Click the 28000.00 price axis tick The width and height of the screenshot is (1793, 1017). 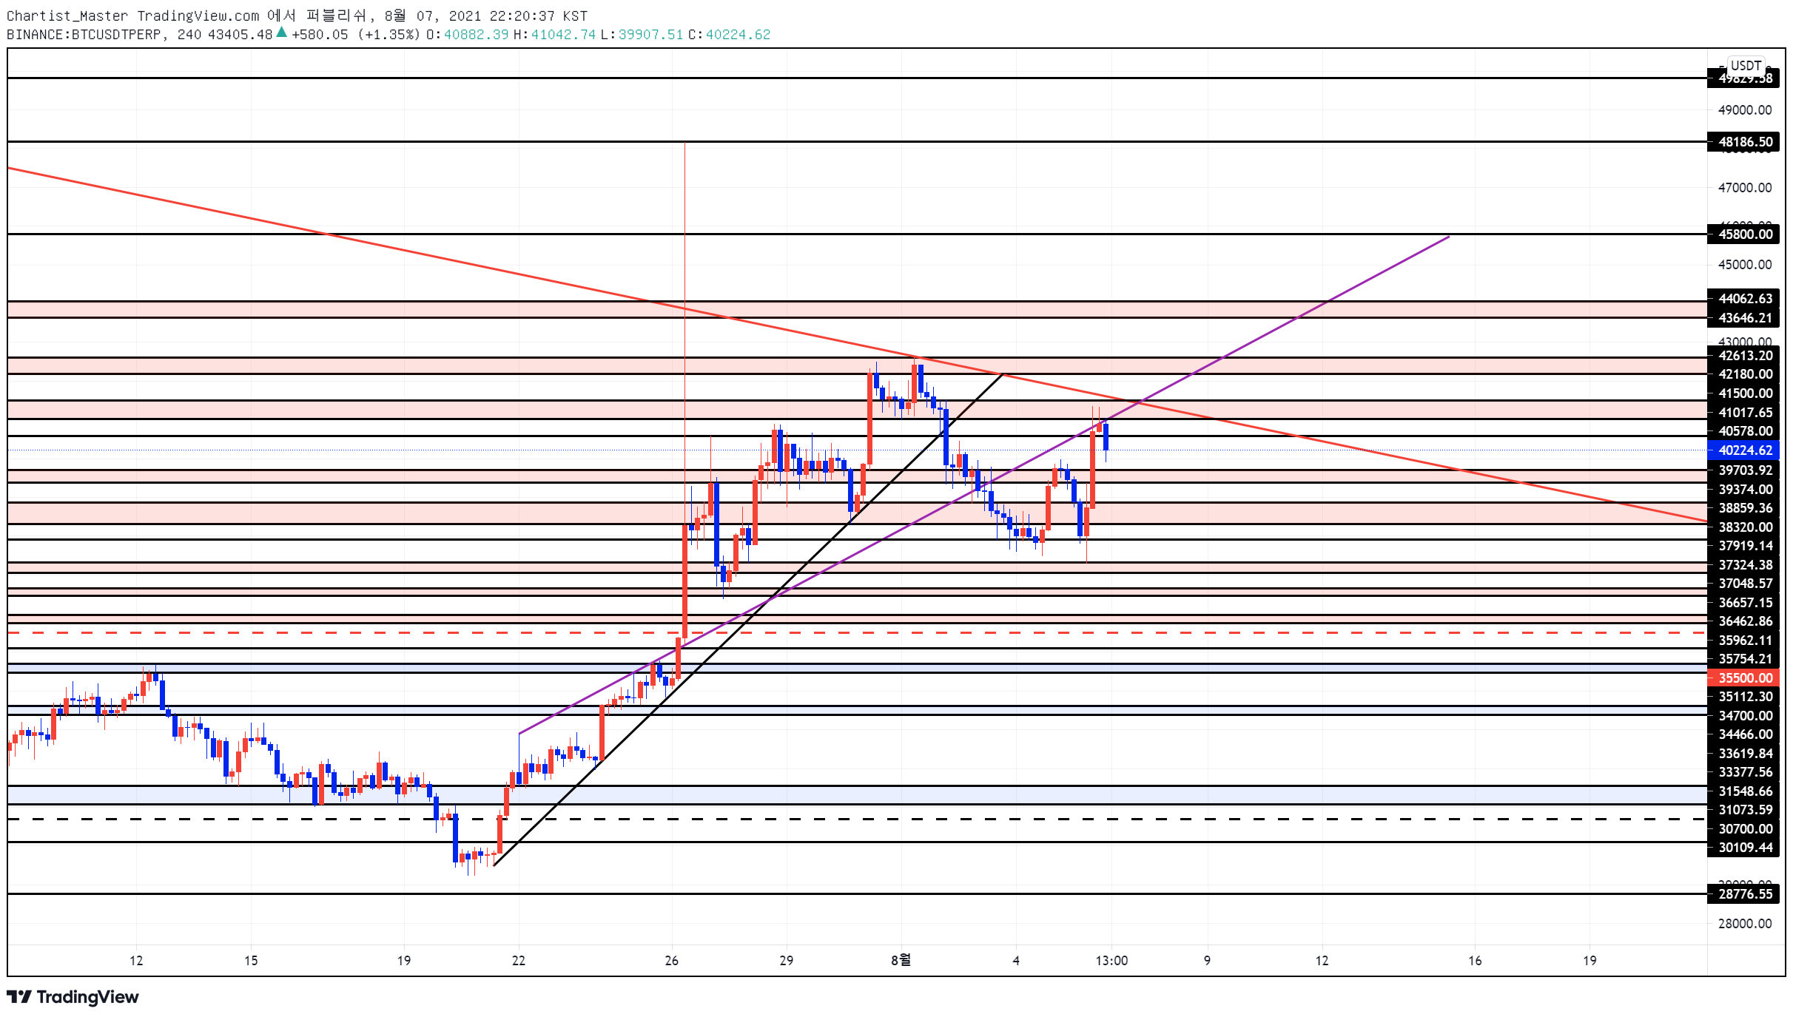(1745, 923)
